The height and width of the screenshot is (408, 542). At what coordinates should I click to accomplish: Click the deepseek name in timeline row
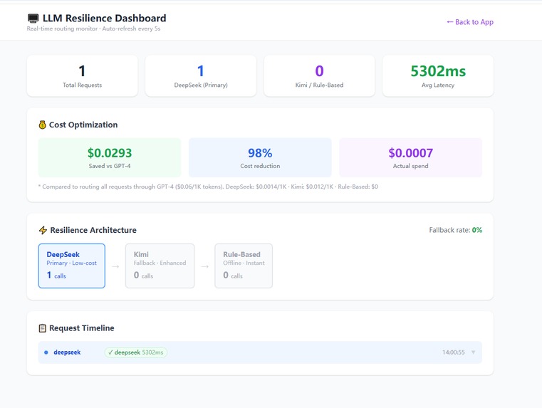coord(67,352)
